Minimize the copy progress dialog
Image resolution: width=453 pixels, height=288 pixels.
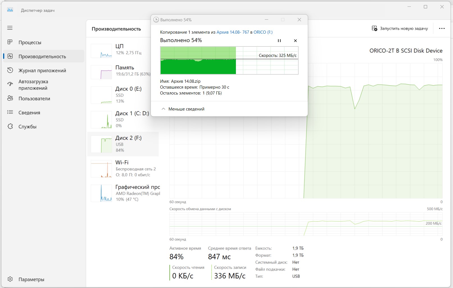[x=267, y=20]
